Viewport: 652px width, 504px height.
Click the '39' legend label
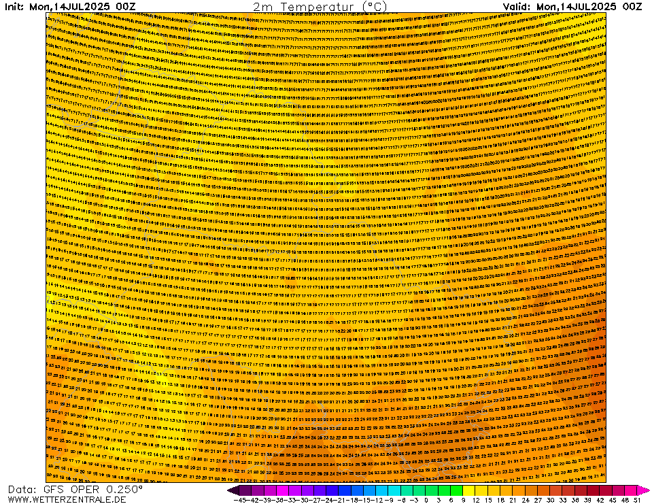coord(587,500)
